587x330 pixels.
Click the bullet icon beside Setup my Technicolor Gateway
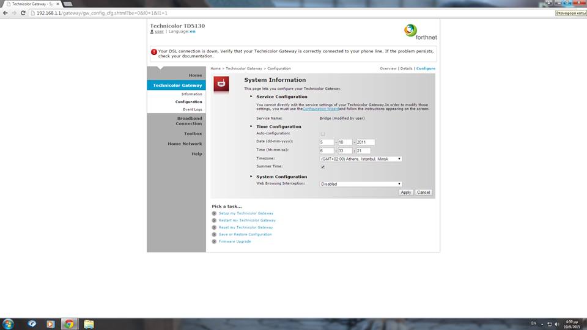point(214,213)
